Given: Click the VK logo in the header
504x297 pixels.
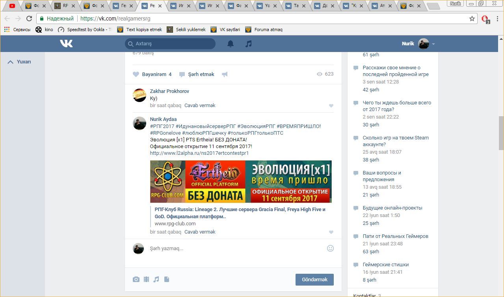Looking at the screenshot, I should 66,44.
